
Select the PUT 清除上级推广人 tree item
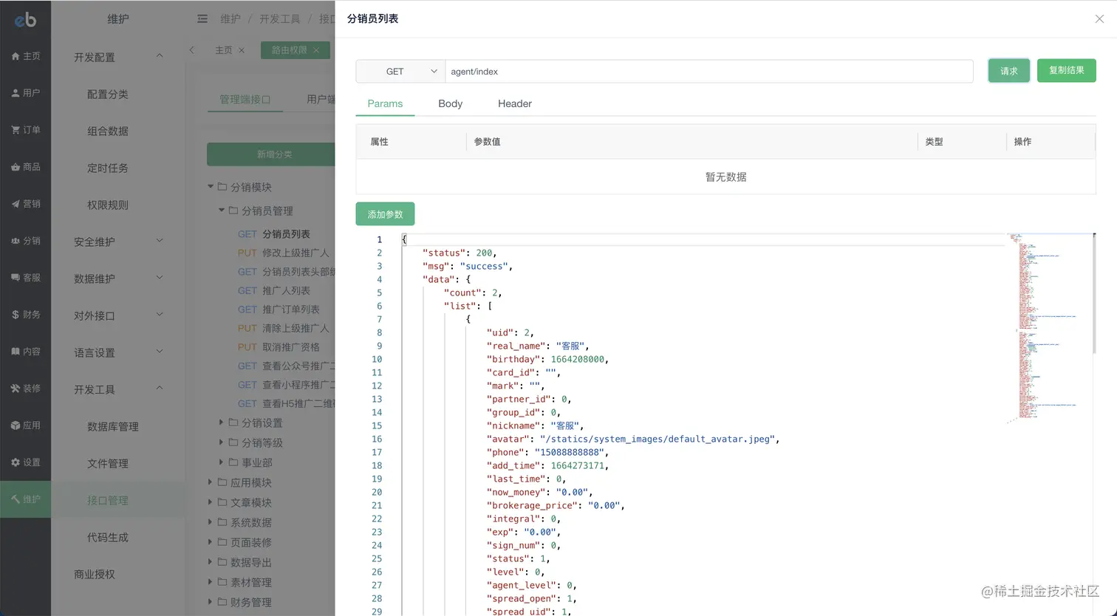(x=284, y=328)
